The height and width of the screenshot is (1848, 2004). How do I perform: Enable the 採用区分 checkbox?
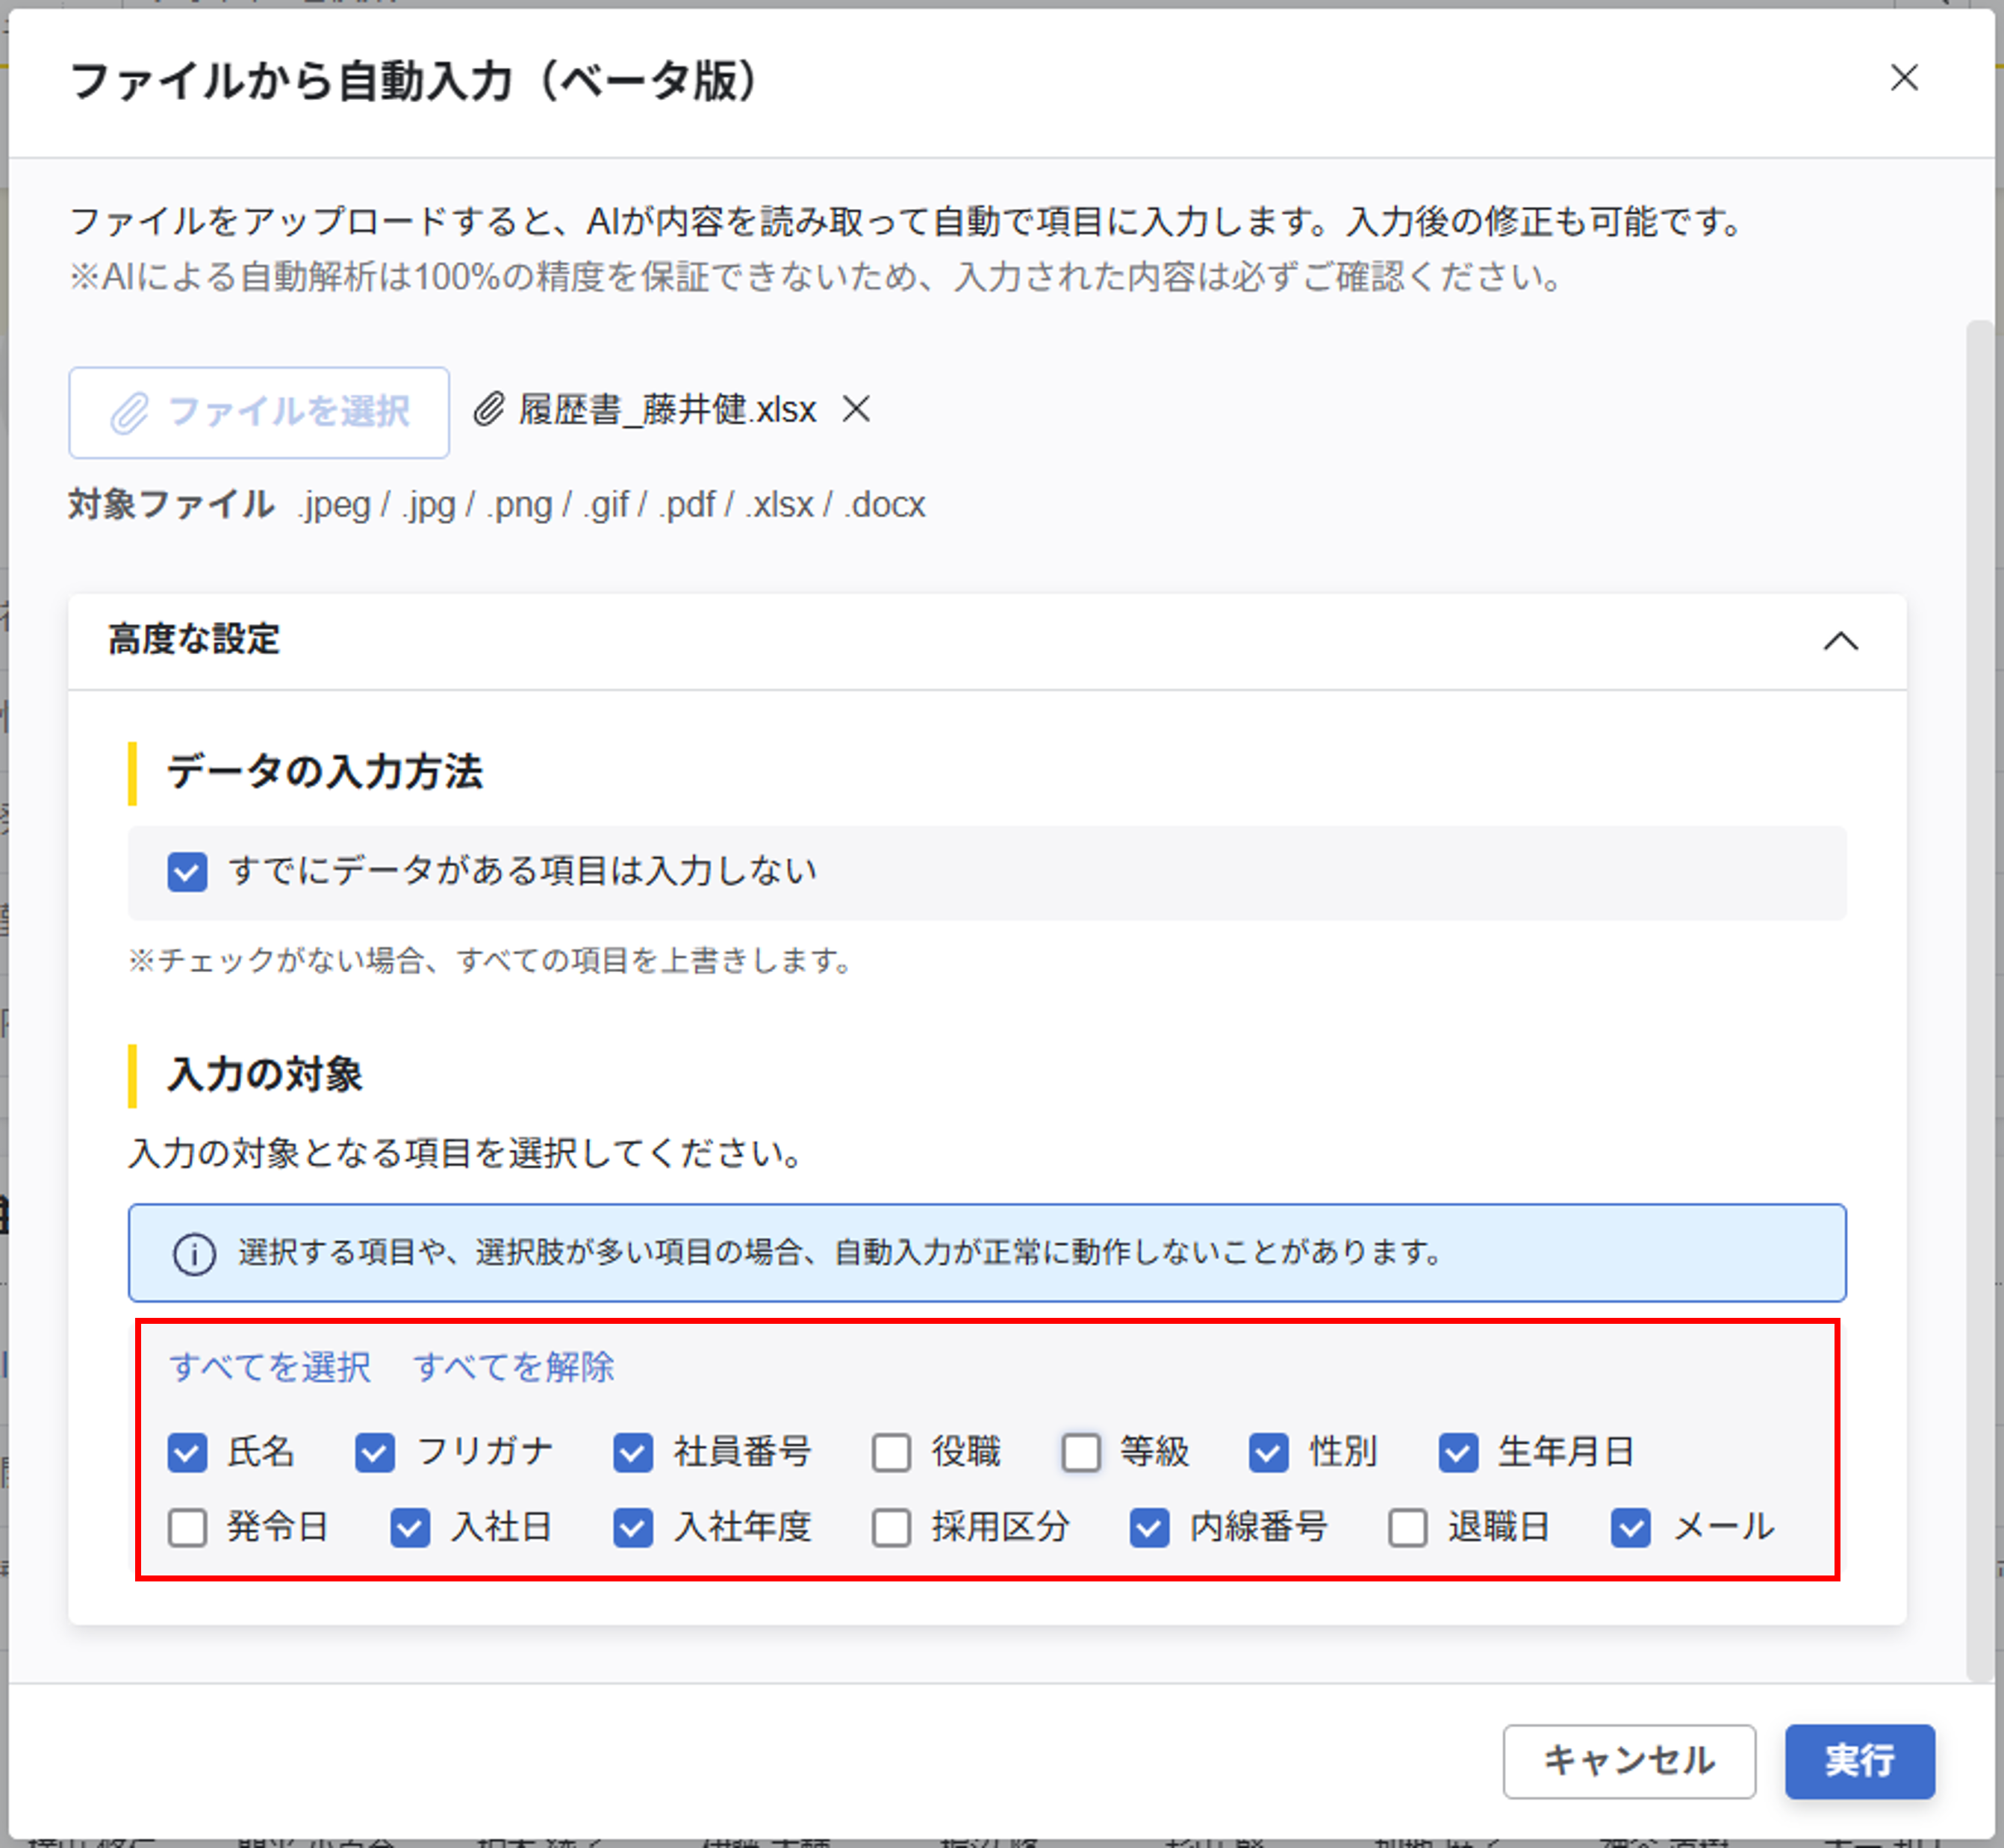[891, 1528]
